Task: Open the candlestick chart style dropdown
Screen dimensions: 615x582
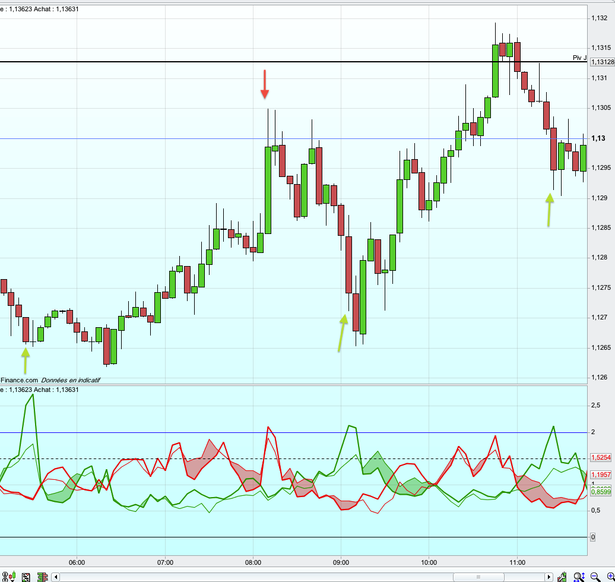Action: [12, 577]
